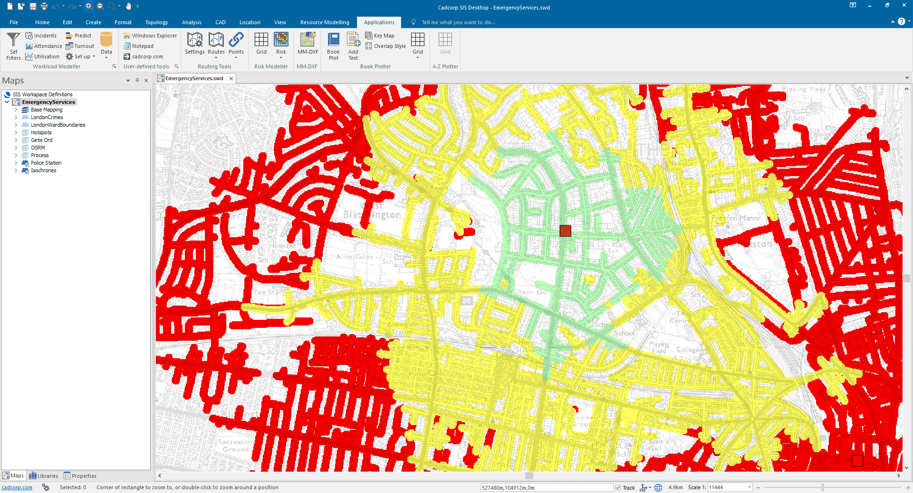Switch to the Home ribbon tab
Screen dimensions: 913x493
[x=42, y=22]
